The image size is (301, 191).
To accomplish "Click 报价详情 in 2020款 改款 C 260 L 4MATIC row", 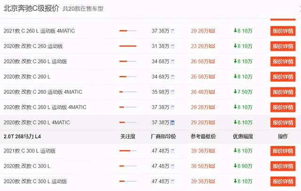I will tap(283, 122).
